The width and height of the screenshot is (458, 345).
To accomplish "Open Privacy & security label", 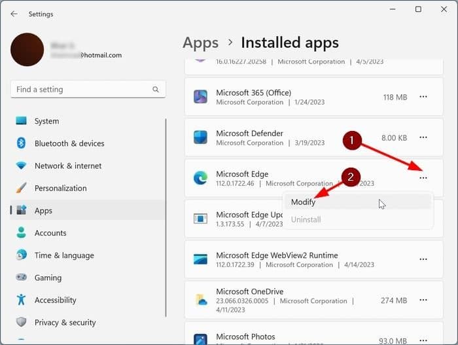I will click(x=65, y=323).
